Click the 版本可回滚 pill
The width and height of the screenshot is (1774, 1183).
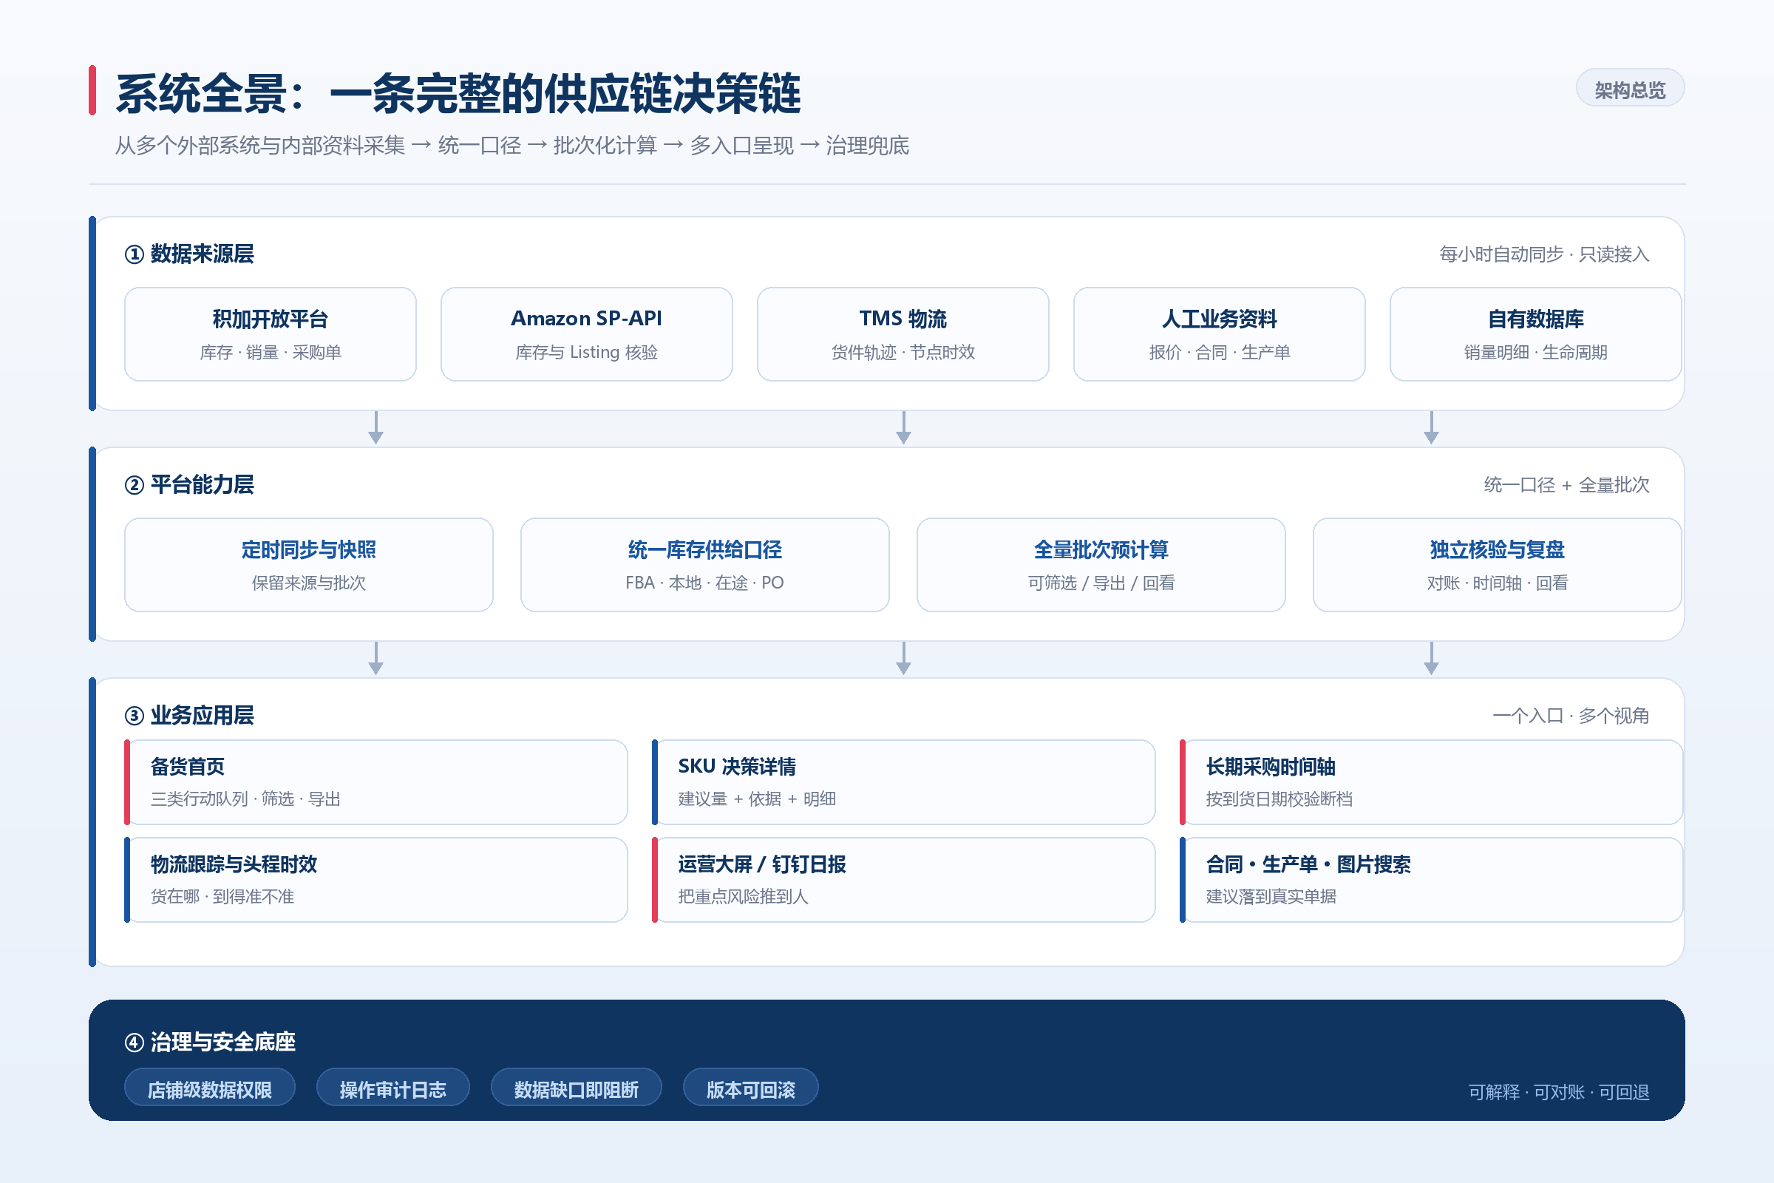point(750,1088)
